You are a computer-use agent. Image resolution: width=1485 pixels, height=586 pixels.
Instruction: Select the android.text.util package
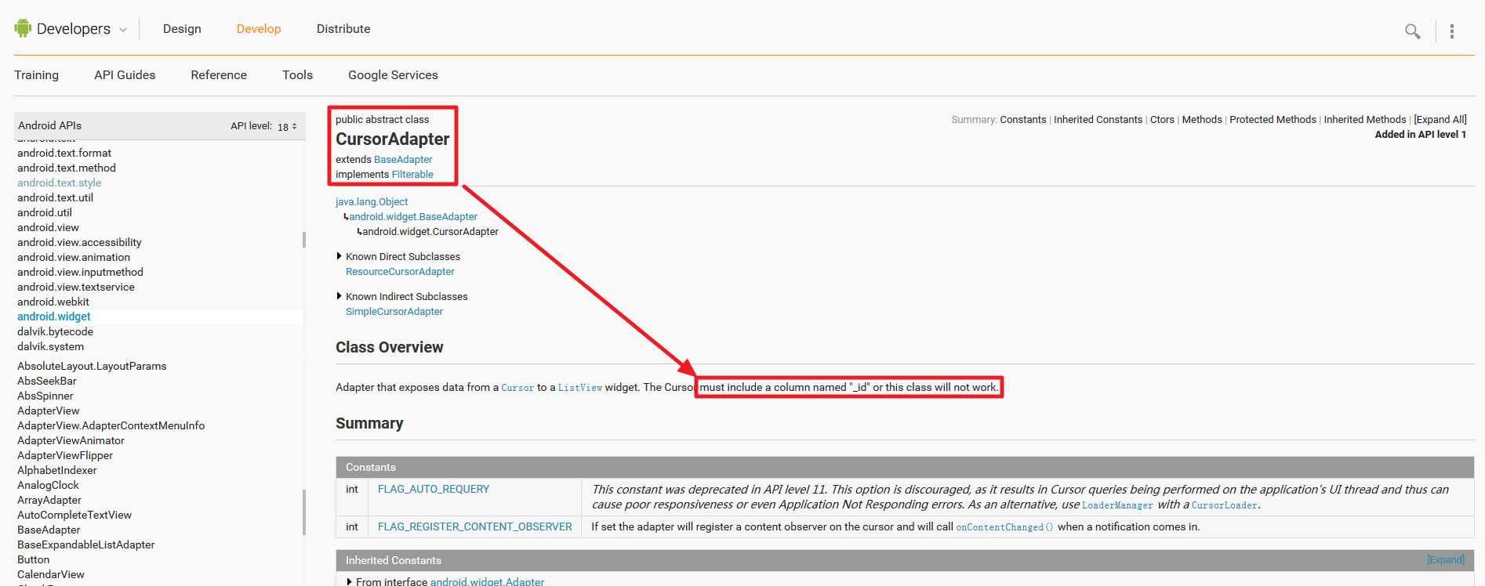point(55,197)
